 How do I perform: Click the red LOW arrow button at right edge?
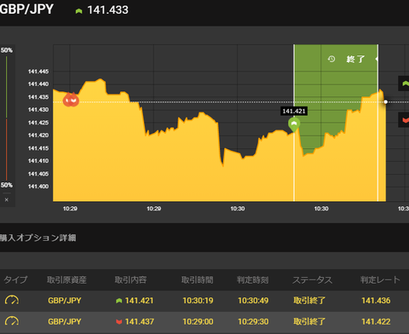point(405,120)
